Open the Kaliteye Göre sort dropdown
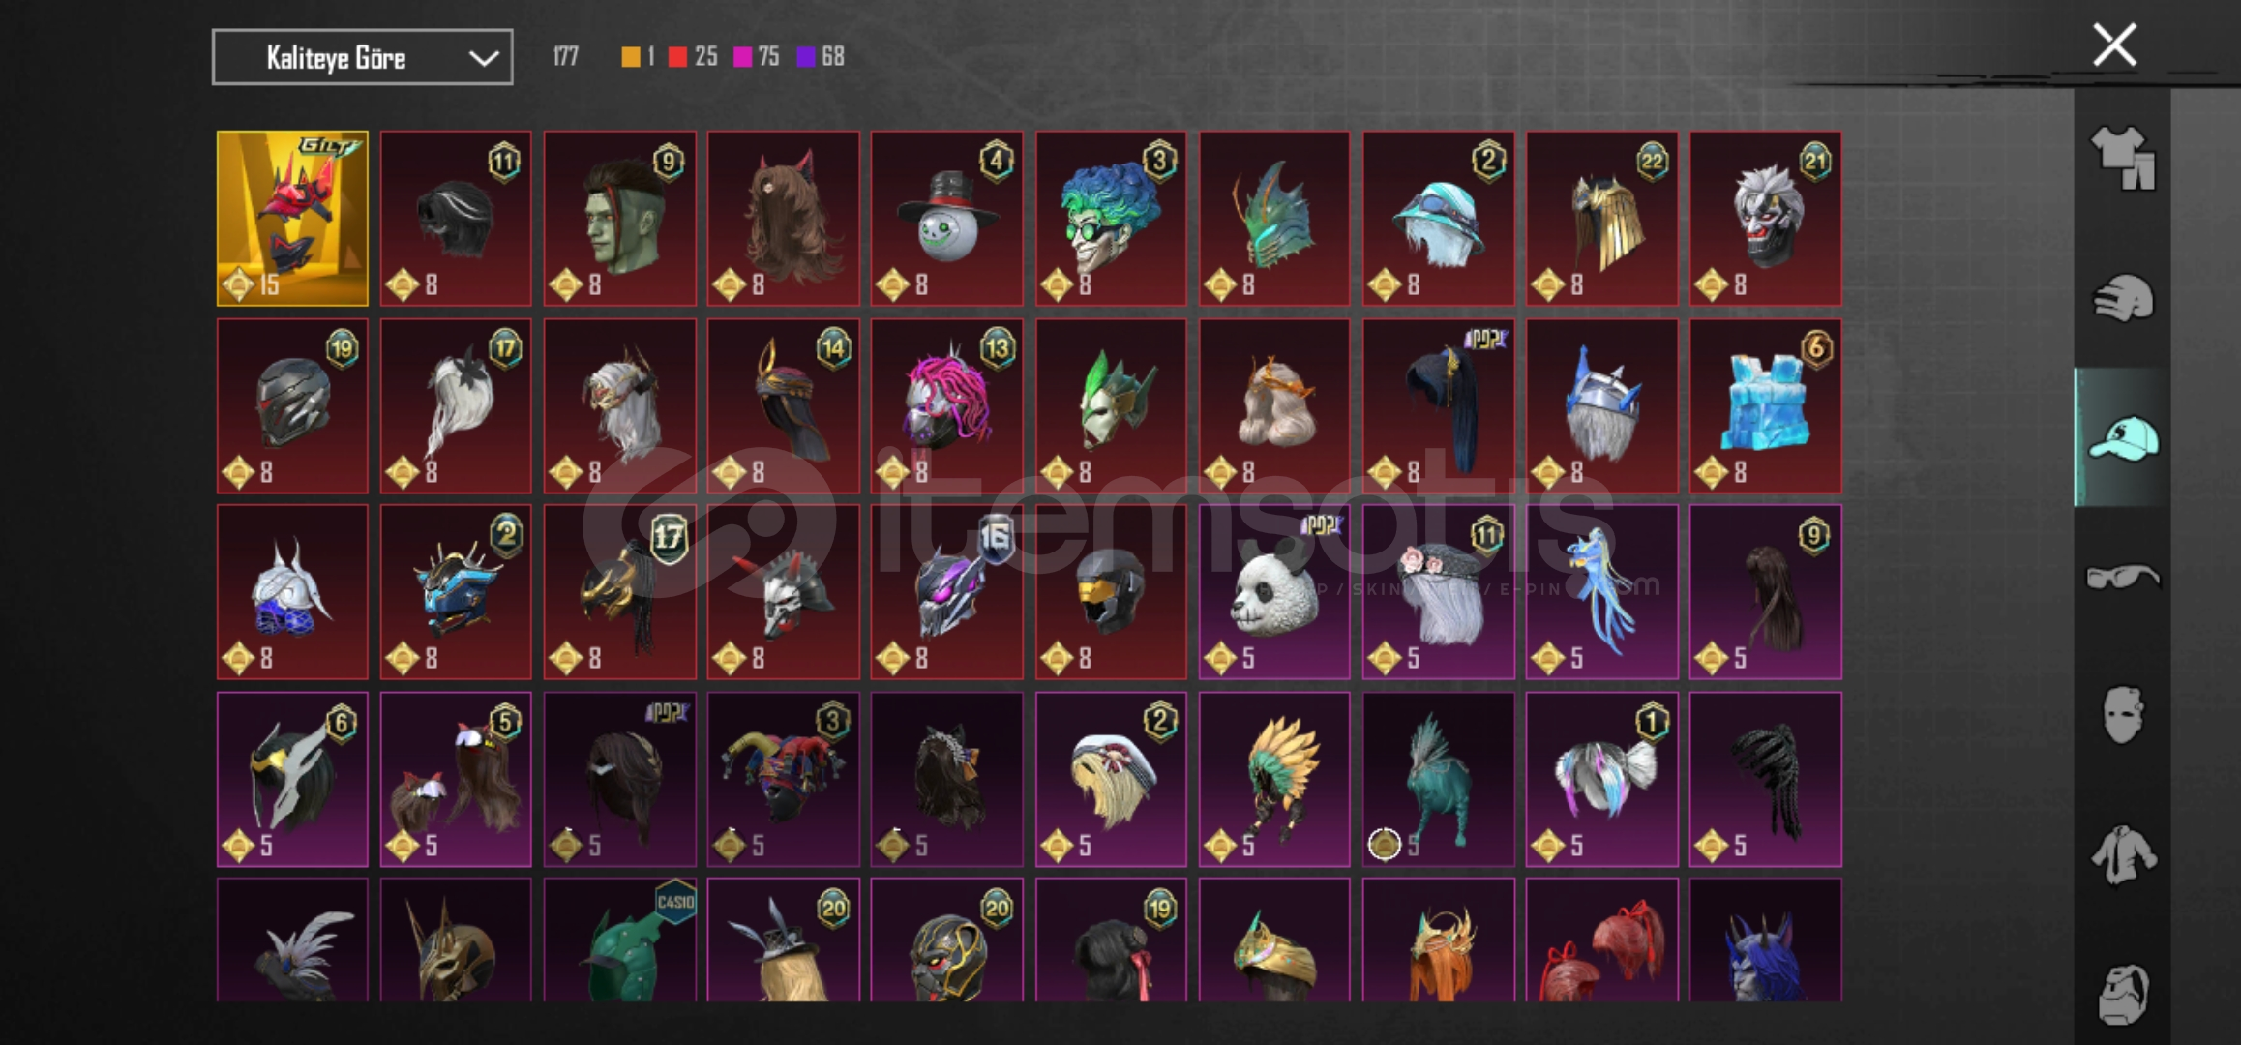The width and height of the screenshot is (2241, 1045). (362, 58)
